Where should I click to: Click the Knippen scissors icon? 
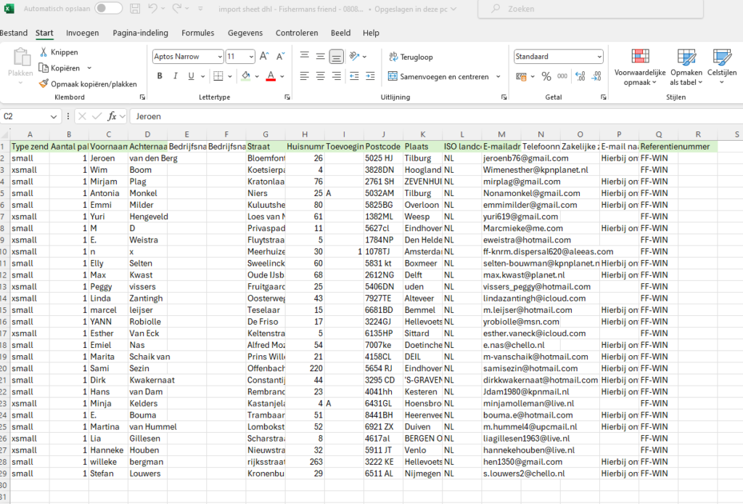[44, 52]
